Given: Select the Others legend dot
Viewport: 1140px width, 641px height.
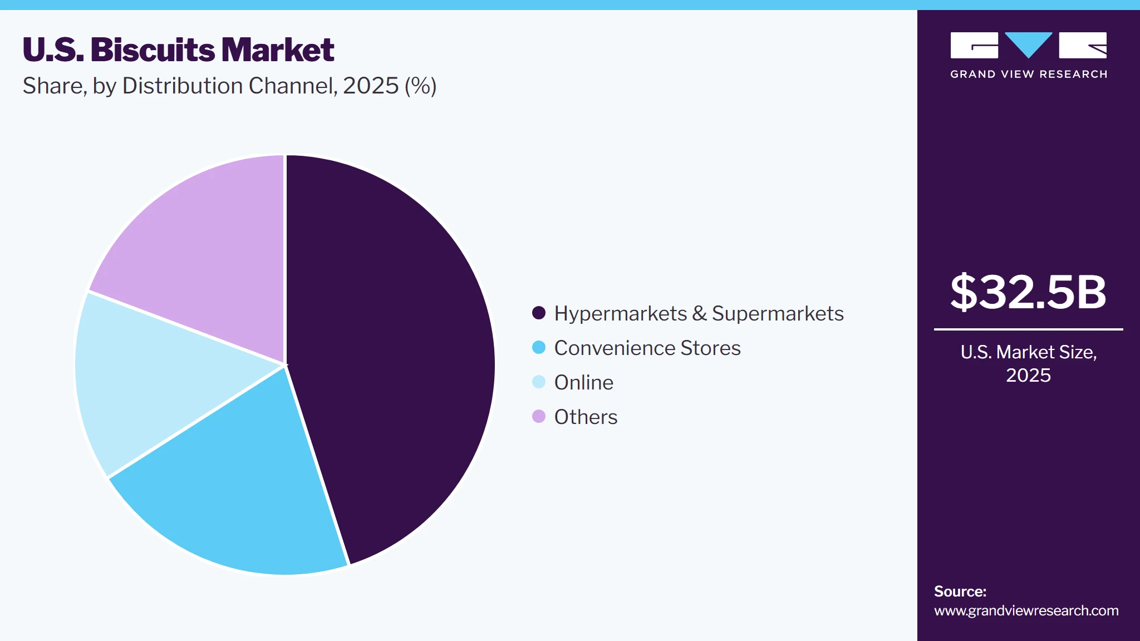Looking at the screenshot, I should [538, 417].
